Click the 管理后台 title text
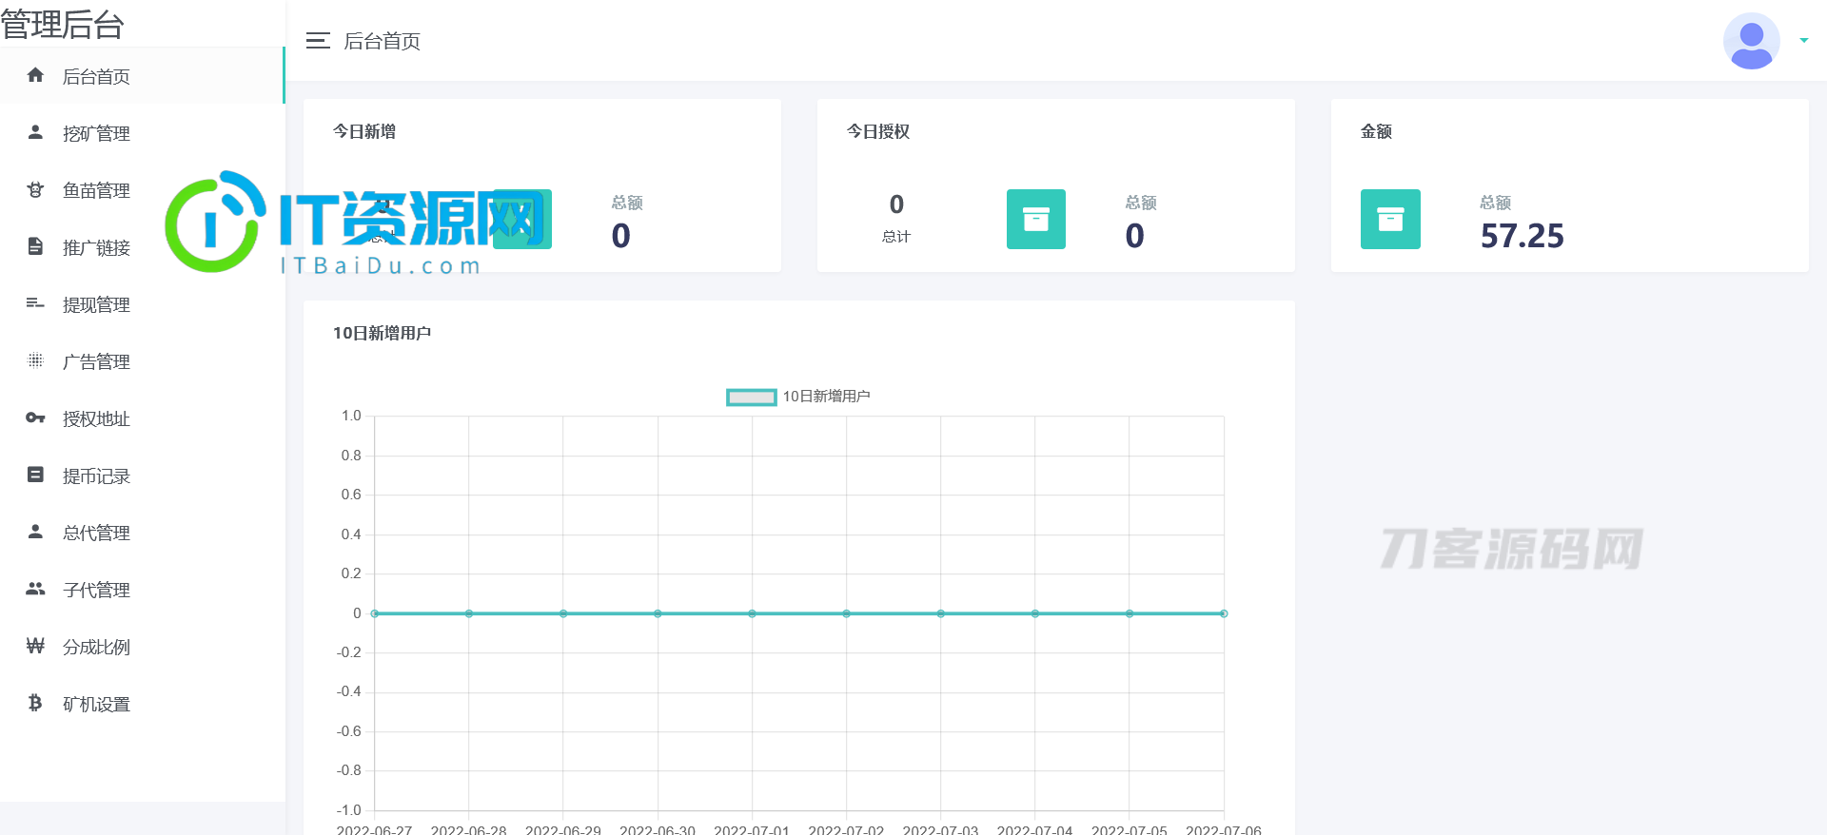The image size is (1827, 835). (x=62, y=24)
